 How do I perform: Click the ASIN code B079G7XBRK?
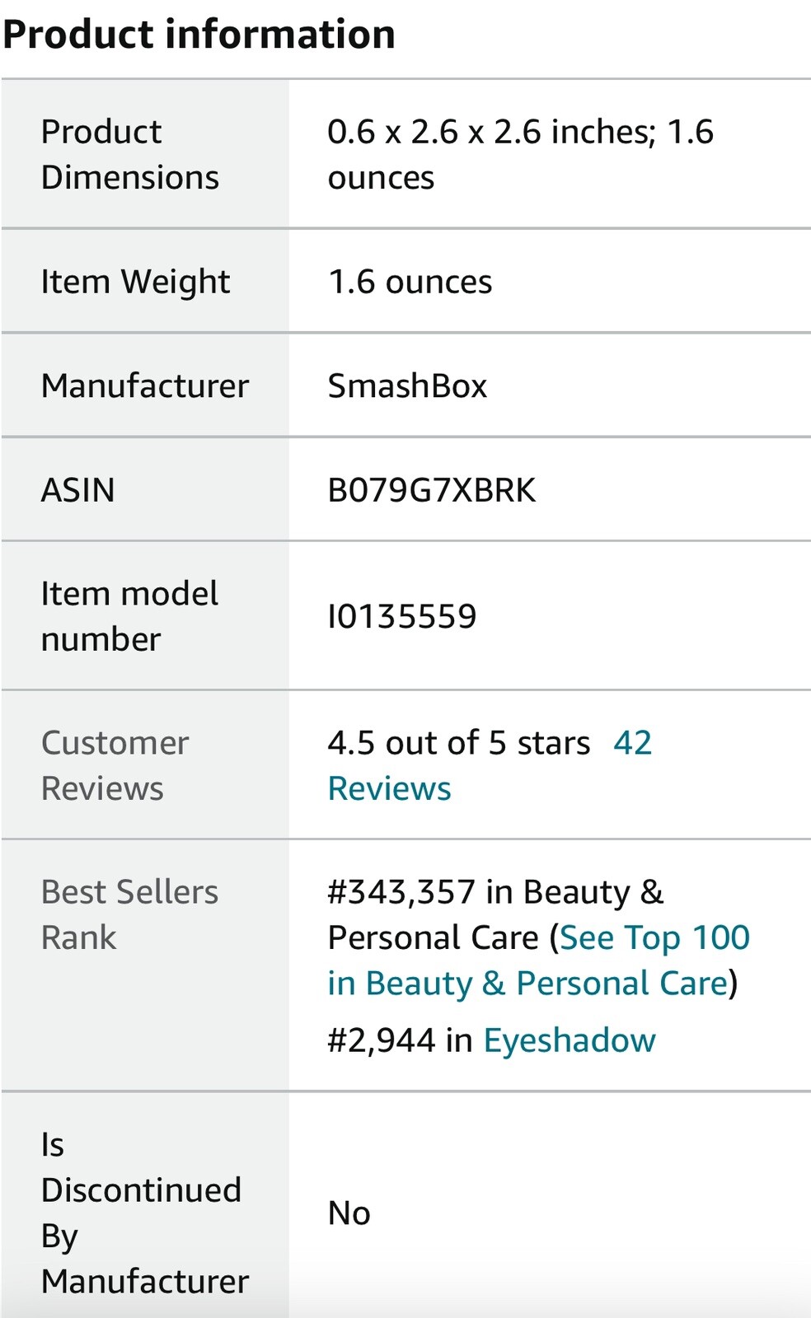click(431, 490)
